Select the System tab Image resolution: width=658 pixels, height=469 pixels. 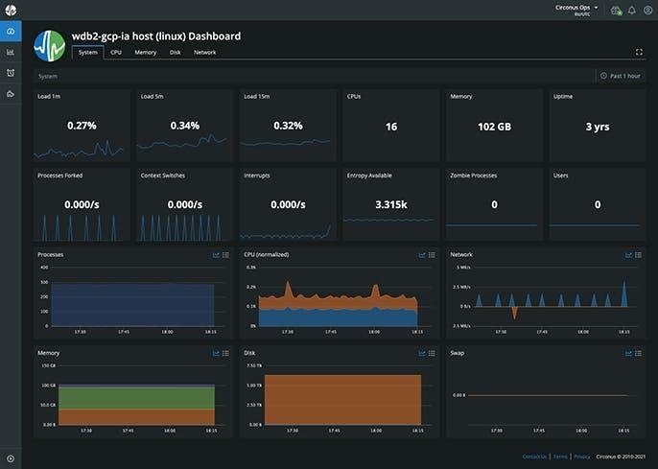[87, 53]
